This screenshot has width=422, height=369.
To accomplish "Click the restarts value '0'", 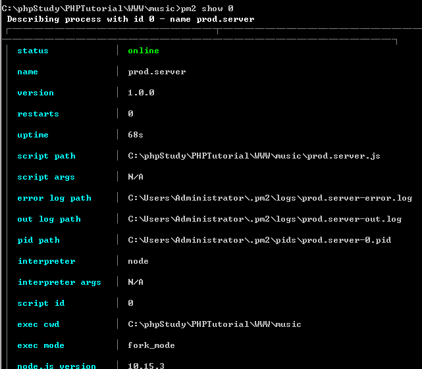I will pos(130,114).
